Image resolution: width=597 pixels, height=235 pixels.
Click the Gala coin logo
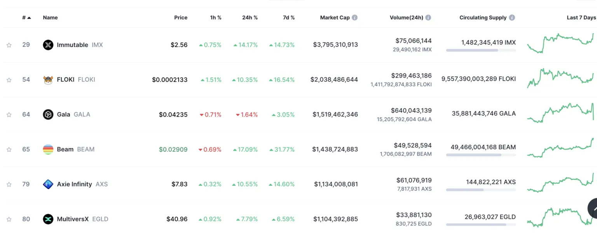click(48, 114)
